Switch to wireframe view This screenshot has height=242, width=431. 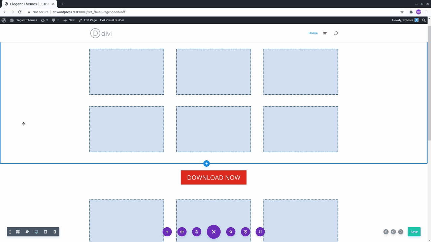18,232
